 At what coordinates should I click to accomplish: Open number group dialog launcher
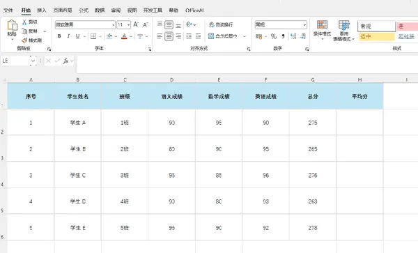point(307,49)
